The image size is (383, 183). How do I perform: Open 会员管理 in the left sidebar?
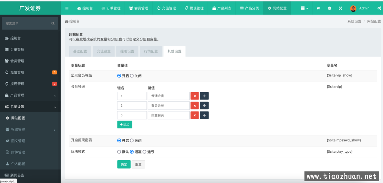coord(30,61)
